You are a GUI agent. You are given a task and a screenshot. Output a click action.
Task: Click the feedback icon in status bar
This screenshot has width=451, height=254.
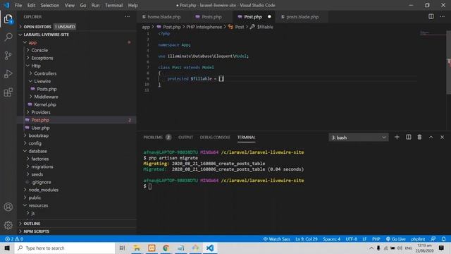pos(433,239)
